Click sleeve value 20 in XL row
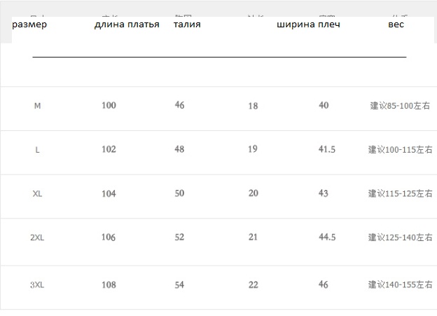 [x=254, y=193]
